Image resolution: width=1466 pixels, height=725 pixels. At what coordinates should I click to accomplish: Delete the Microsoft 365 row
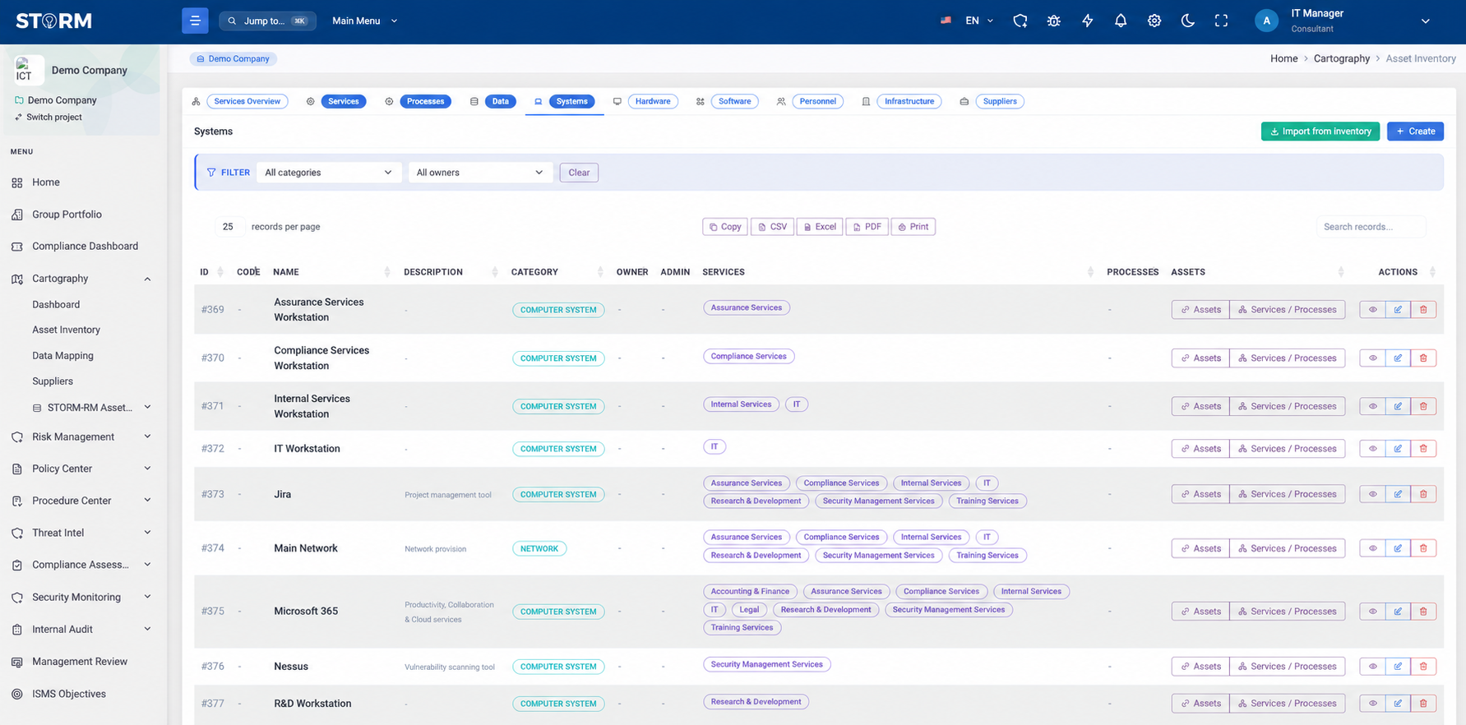pos(1423,612)
